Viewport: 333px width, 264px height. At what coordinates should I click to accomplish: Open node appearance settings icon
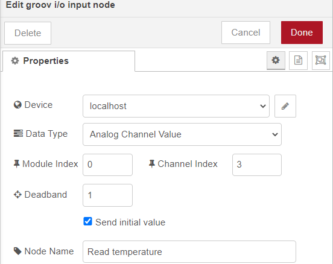[x=321, y=60]
